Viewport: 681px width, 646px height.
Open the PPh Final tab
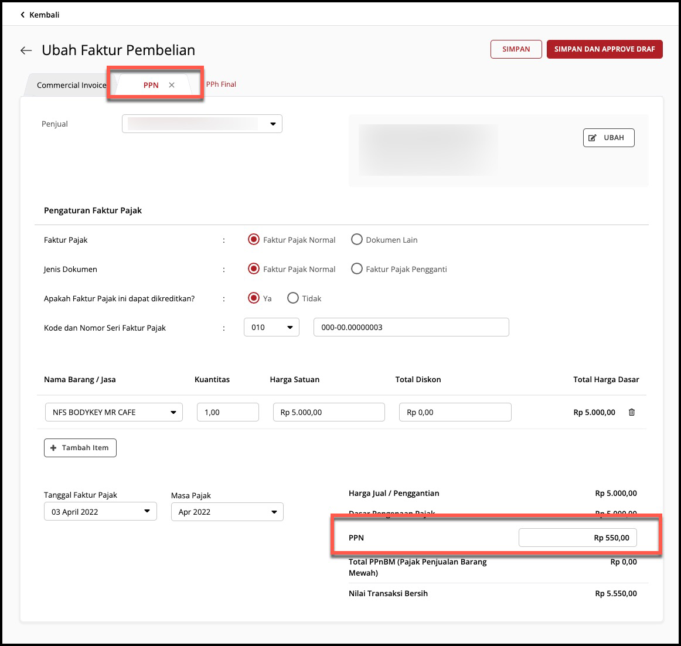coord(221,84)
